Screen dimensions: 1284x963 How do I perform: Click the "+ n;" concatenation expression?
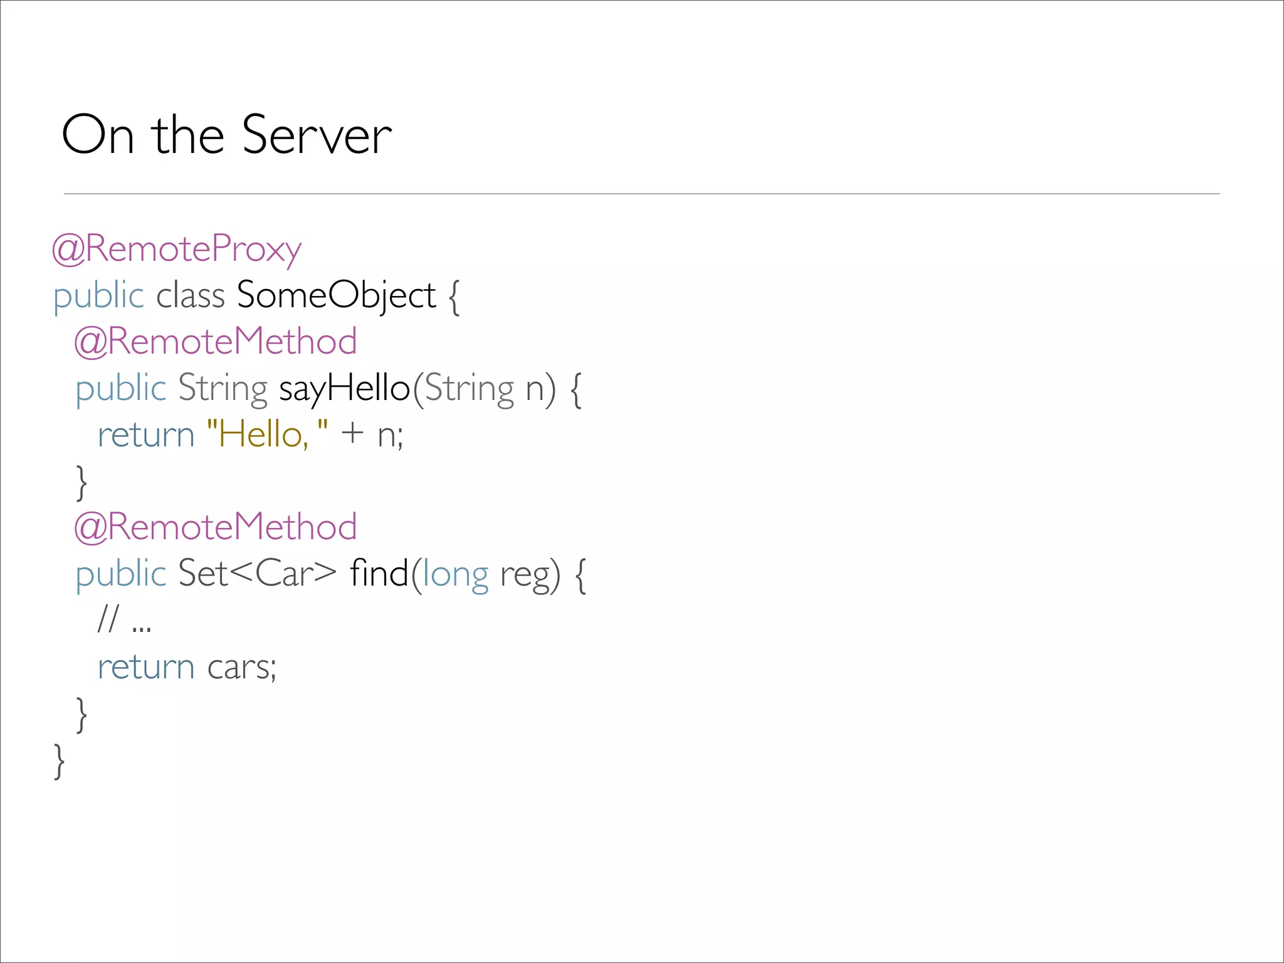click(x=372, y=434)
